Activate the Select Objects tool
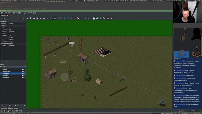 [x=55, y=18]
